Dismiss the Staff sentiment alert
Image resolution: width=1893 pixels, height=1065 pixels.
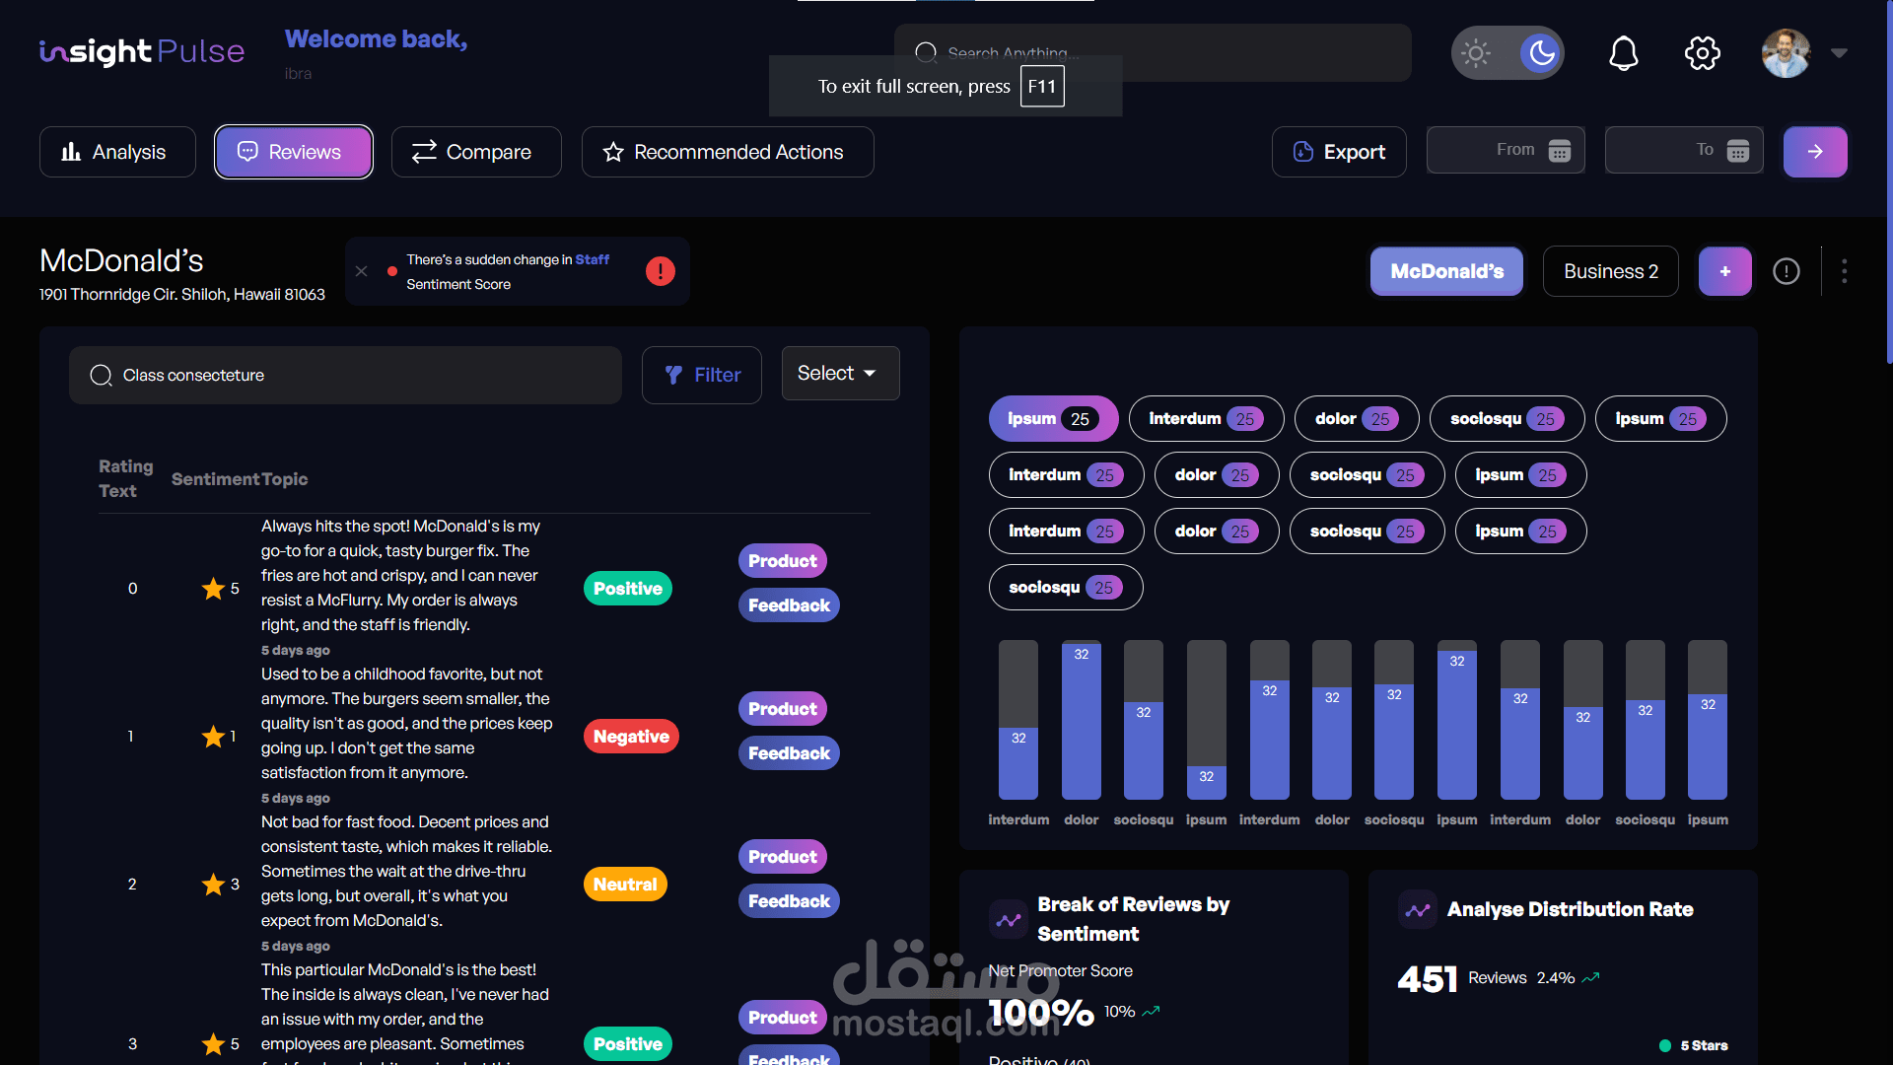[362, 271]
